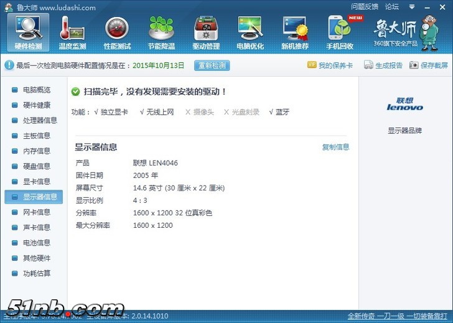Go to 电池信息 in the sidebar
Screen dimensions: 453x323
coord(37,243)
